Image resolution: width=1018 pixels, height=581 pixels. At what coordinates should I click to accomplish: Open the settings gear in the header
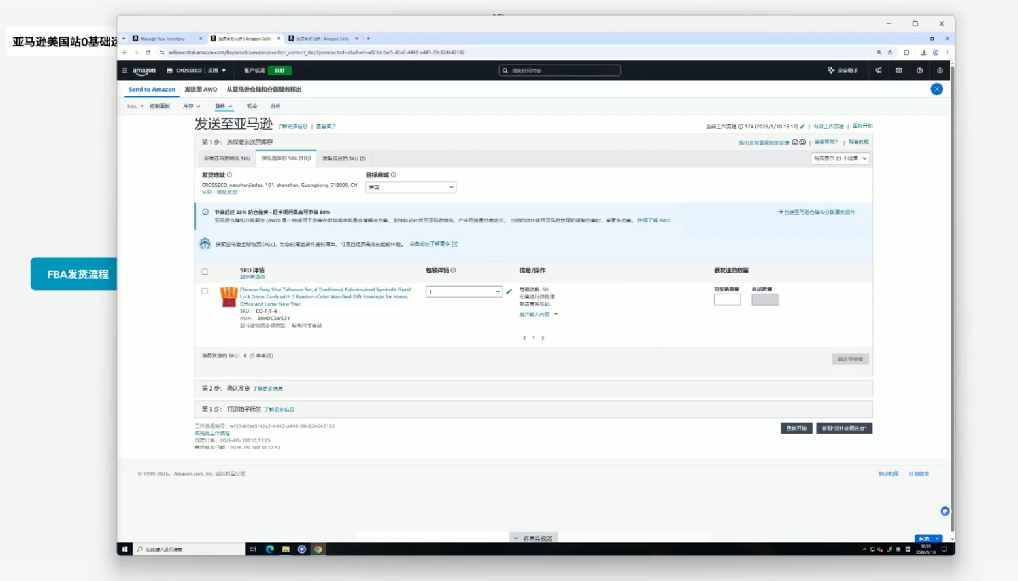(x=940, y=71)
